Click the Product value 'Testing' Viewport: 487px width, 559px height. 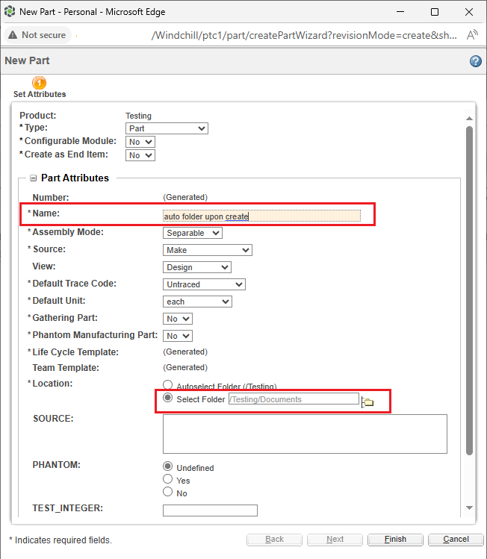138,116
